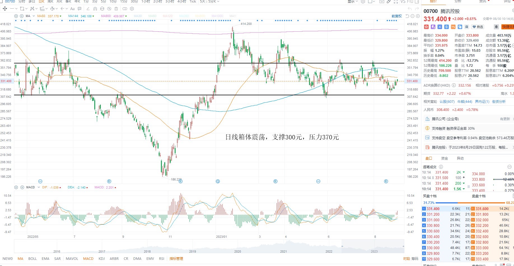The width and height of the screenshot is (514, 266).
Task: Click the historical range navigator strip
Action: [x=209, y=246]
